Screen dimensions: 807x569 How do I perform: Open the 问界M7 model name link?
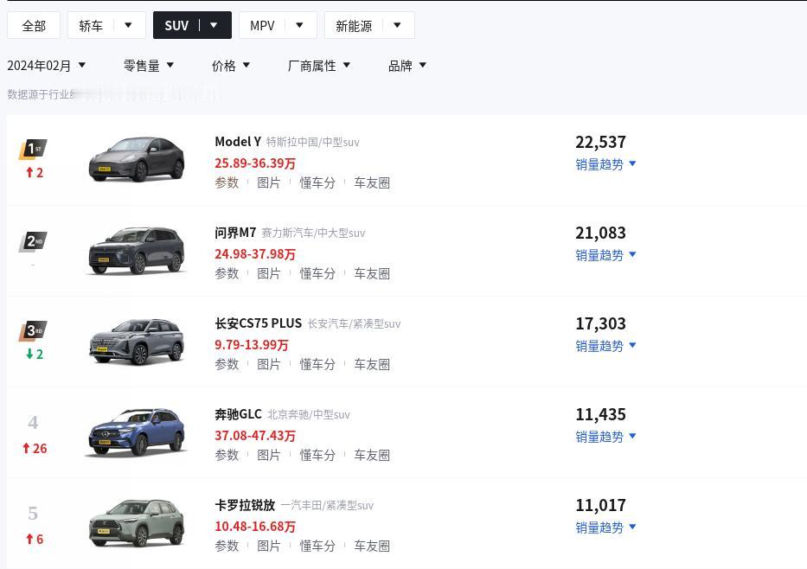235,233
